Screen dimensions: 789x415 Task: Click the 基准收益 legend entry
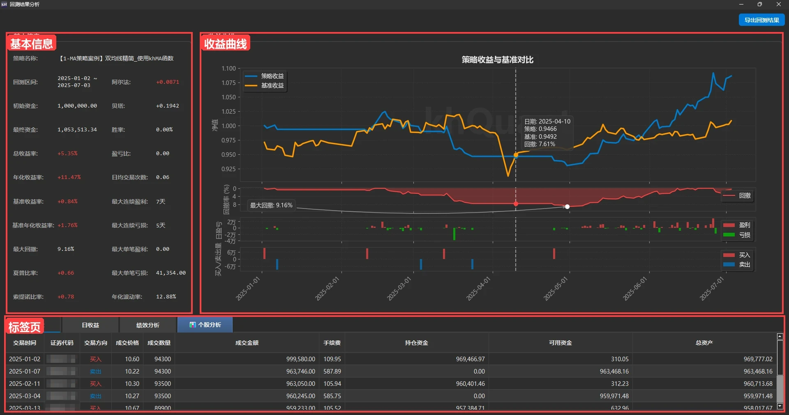(265, 85)
